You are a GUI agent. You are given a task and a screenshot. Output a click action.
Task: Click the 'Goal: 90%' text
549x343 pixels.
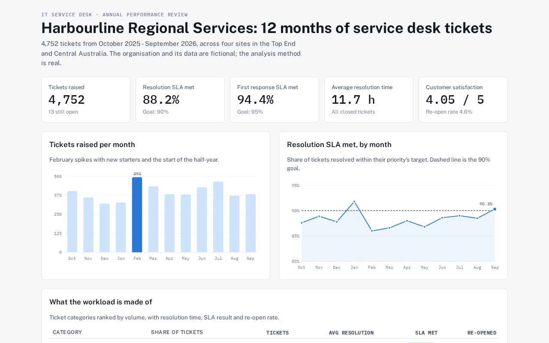(x=156, y=112)
